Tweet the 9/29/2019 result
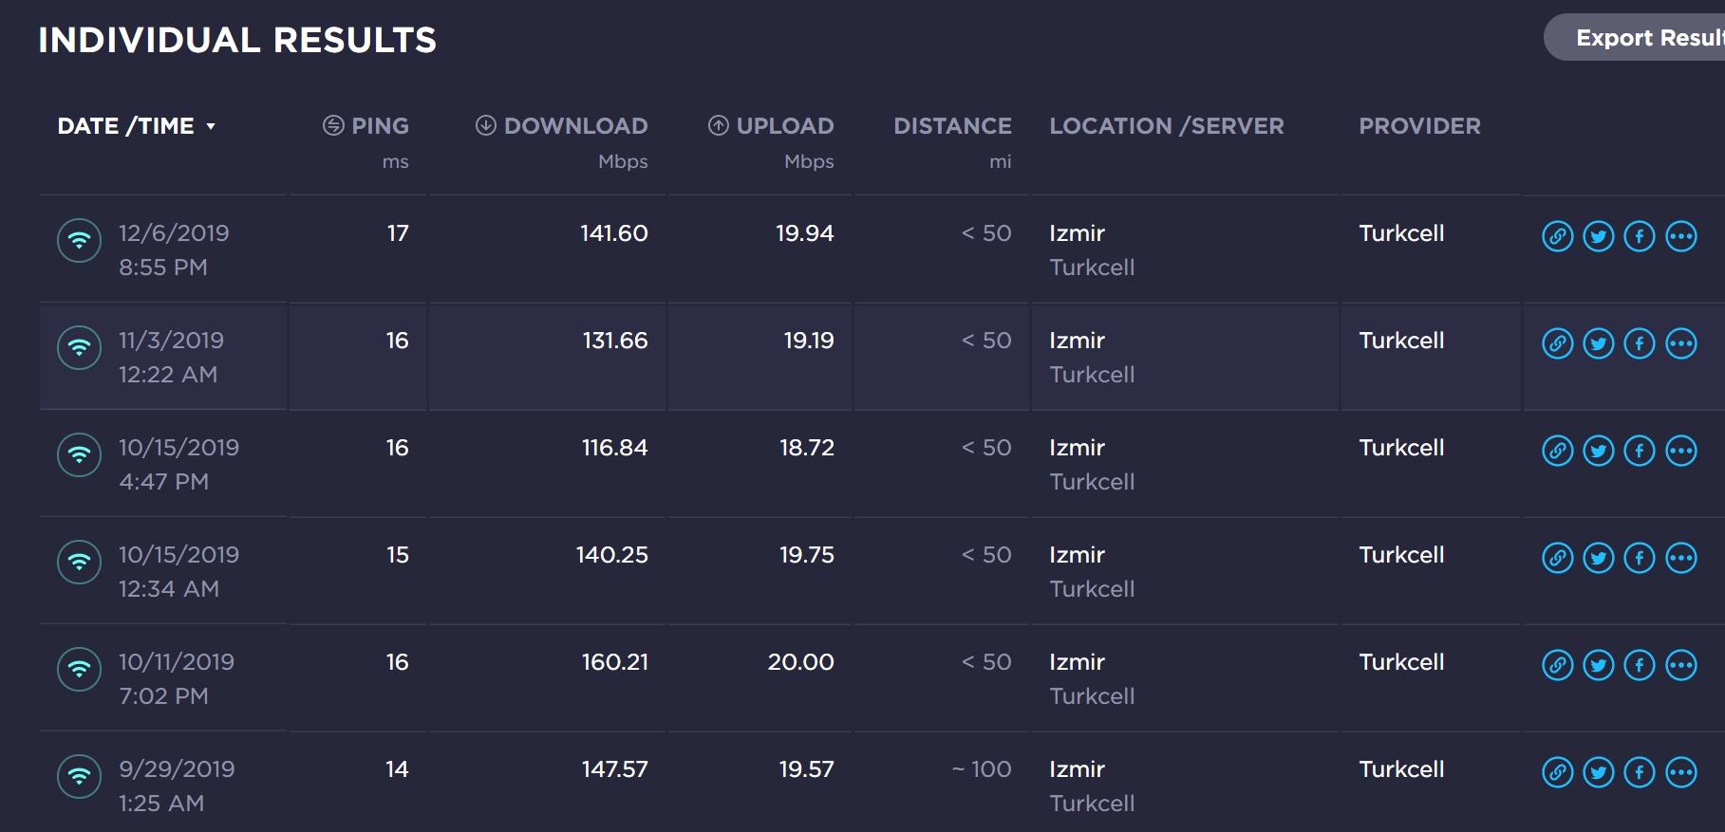 coord(1599,772)
